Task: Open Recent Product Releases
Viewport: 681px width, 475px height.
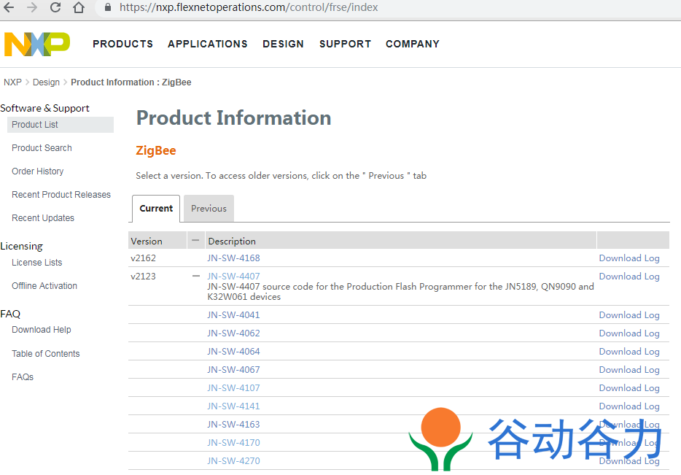Action: [61, 195]
